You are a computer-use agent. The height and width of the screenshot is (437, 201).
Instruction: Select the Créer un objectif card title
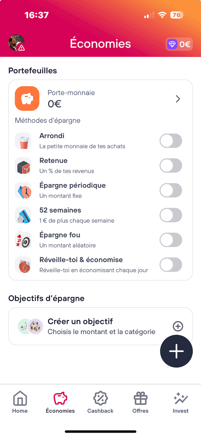coord(80,321)
